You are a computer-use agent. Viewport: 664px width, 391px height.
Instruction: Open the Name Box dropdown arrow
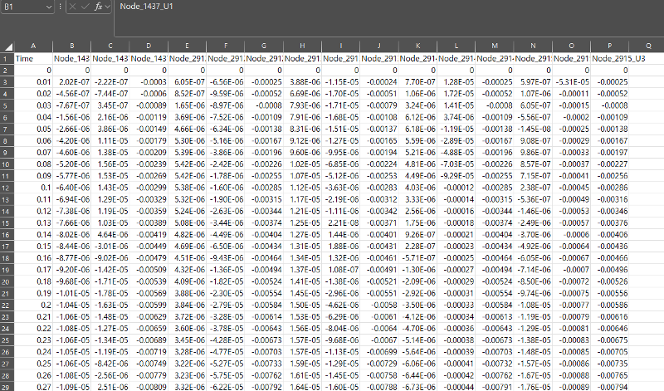click(48, 7)
